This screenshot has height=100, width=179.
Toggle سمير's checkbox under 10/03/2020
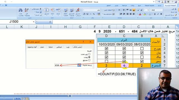click(106, 61)
